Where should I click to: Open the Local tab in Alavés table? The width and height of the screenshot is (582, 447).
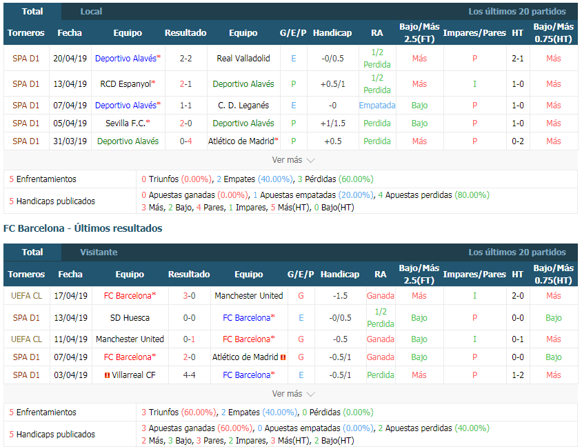coord(91,12)
